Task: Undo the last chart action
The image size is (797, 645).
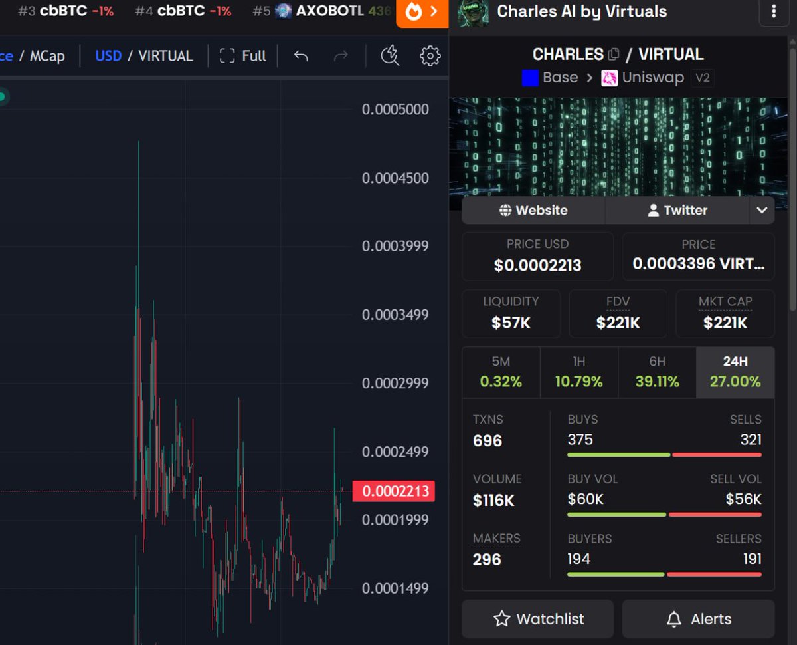Action: pos(301,56)
